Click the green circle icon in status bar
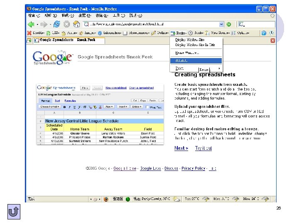The height and width of the screenshot is (224, 299). pyautogui.click(x=128, y=199)
